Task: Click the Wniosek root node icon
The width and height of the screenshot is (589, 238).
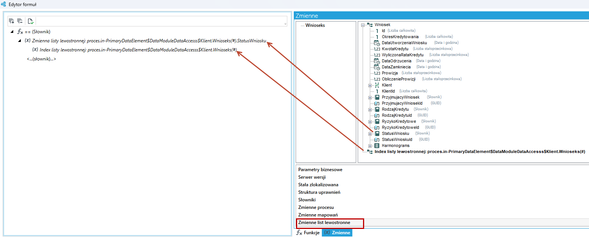Action: pyautogui.click(x=370, y=25)
